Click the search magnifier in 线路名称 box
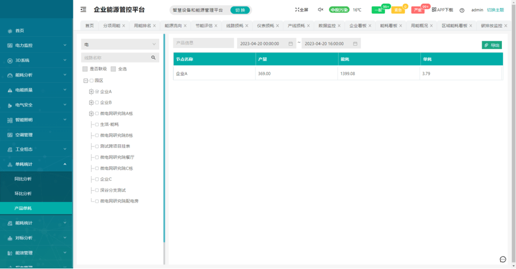Screen dimensions: 516x269 pos(153,57)
